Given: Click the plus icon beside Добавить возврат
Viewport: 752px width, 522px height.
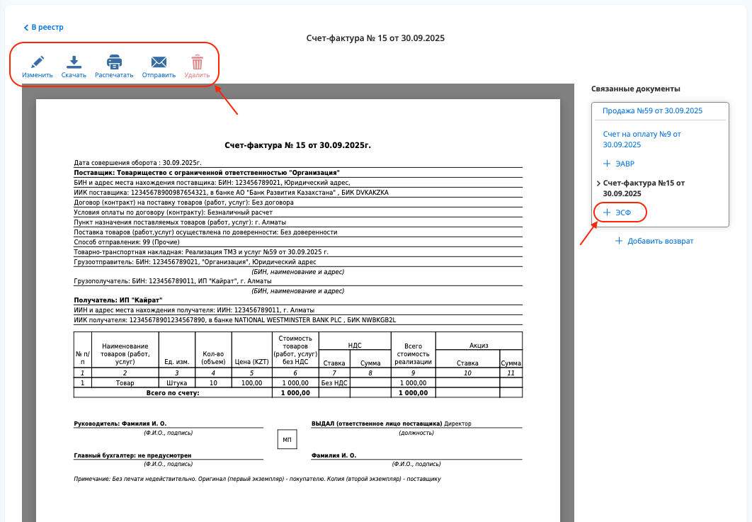Looking at the screenshot, I should (619, 241).
